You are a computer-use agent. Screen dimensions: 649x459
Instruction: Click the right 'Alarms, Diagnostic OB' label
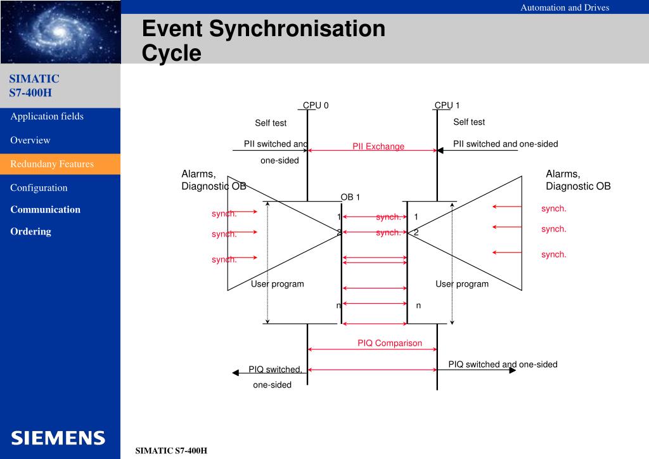click(x=578, y=180)
